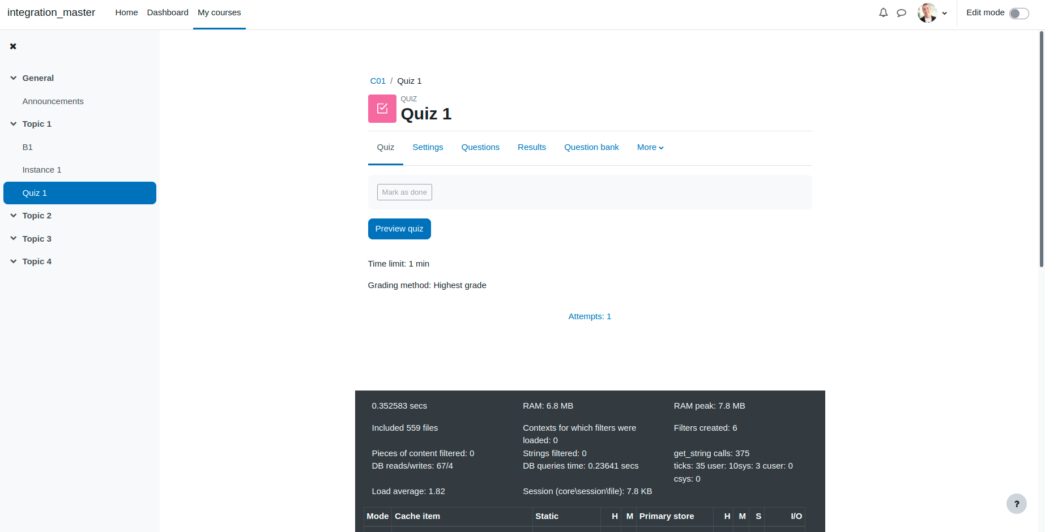
Task: Click the Preview quiz button
Action: pyautogui.click(x=399, y=229)
